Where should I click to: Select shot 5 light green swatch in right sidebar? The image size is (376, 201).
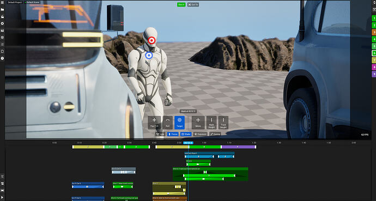[374, 46]
